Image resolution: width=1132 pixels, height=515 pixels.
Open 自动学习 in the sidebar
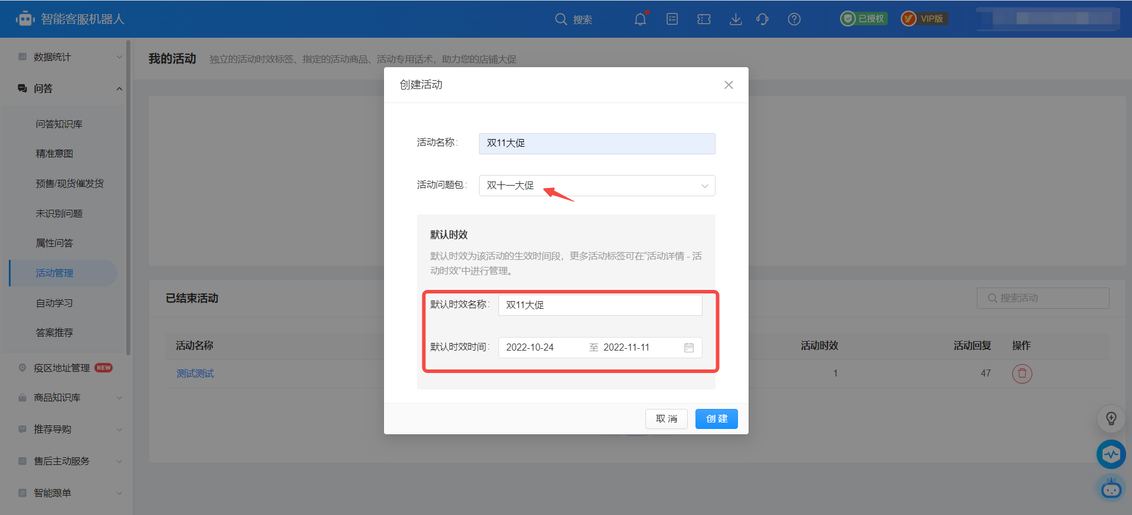(54, 303)
